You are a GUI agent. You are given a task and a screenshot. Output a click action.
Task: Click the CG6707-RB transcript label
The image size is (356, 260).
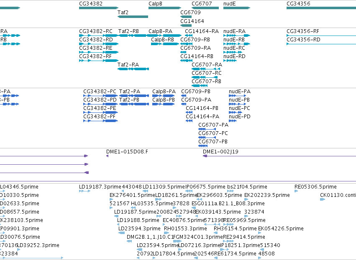coord(206,82)
